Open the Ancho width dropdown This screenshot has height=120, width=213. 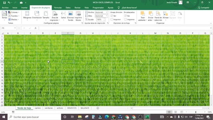coord(106,12)
